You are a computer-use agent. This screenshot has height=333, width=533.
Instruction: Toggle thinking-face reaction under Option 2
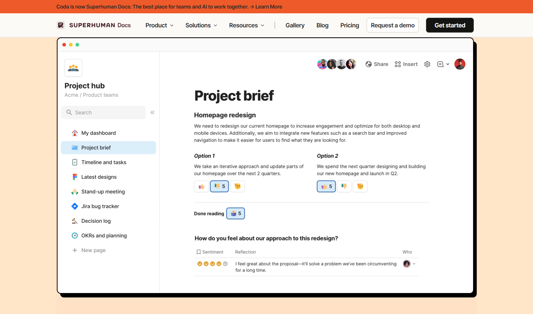point(360,186)
